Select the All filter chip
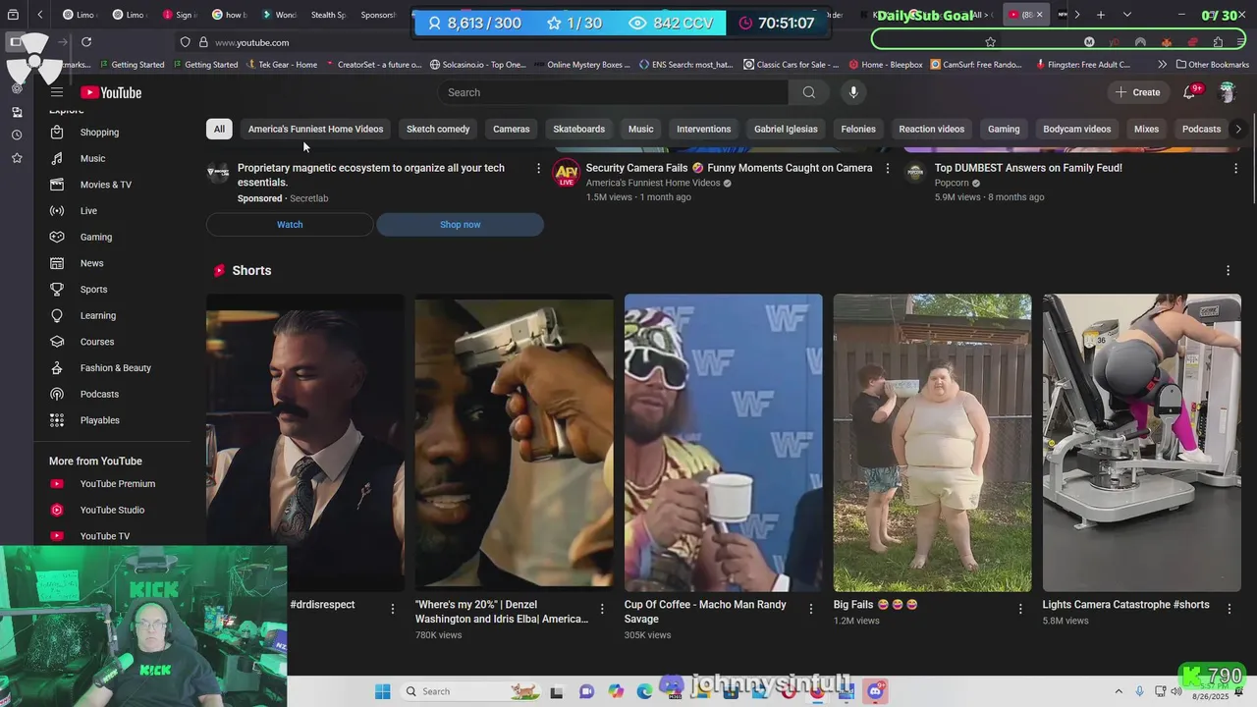The height and width of the screenshot is (707, 1257). (219, 129)
